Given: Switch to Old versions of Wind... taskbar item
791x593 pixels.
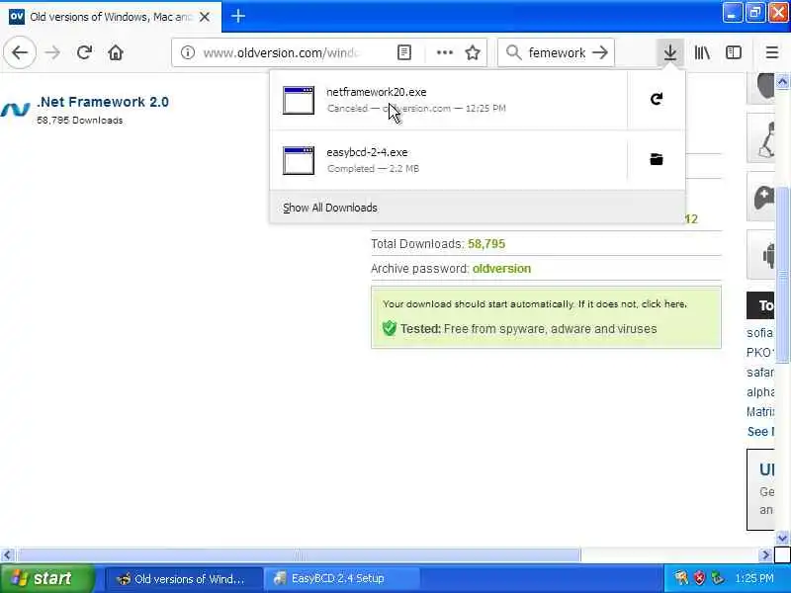Looking at the screenshot, I should tap(184, 578).
